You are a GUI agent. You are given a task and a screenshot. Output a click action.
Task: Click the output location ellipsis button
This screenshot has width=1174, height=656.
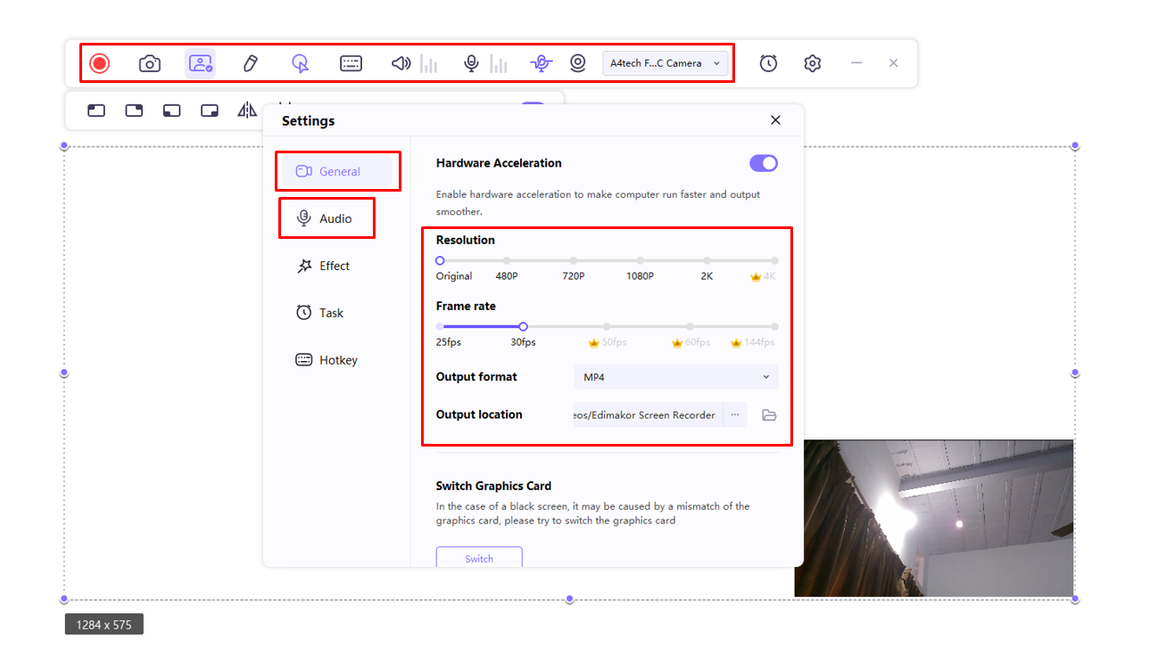[735, 415]
